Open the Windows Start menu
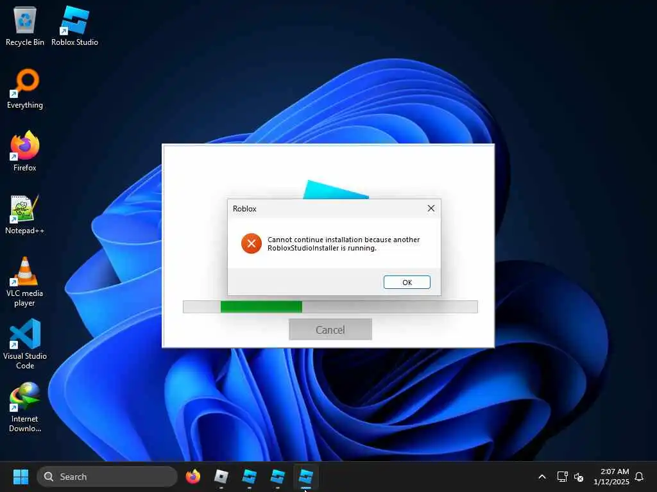This screenshot has height=492, width=657. 21,477
